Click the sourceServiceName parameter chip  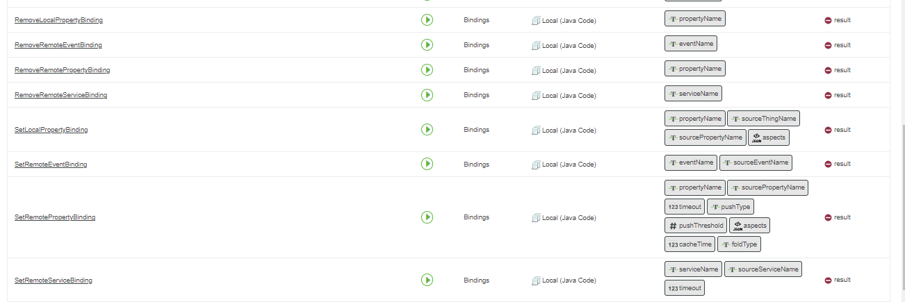click(x=763, y=269)
